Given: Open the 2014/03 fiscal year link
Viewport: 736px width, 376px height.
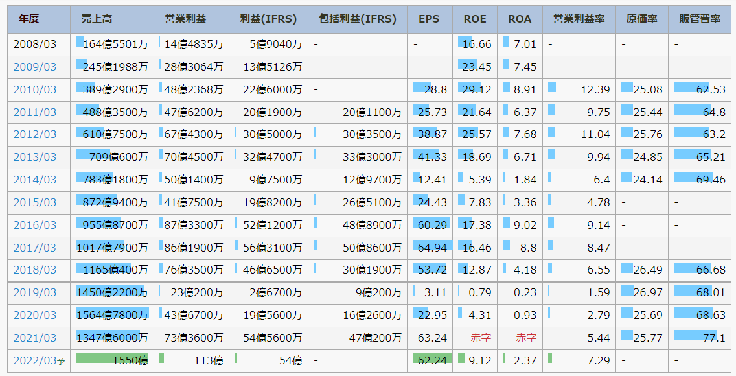Looking at the screenshot, I should [35, 180].
